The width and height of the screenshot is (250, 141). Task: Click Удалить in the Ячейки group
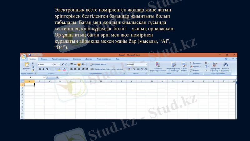[196, 67]
